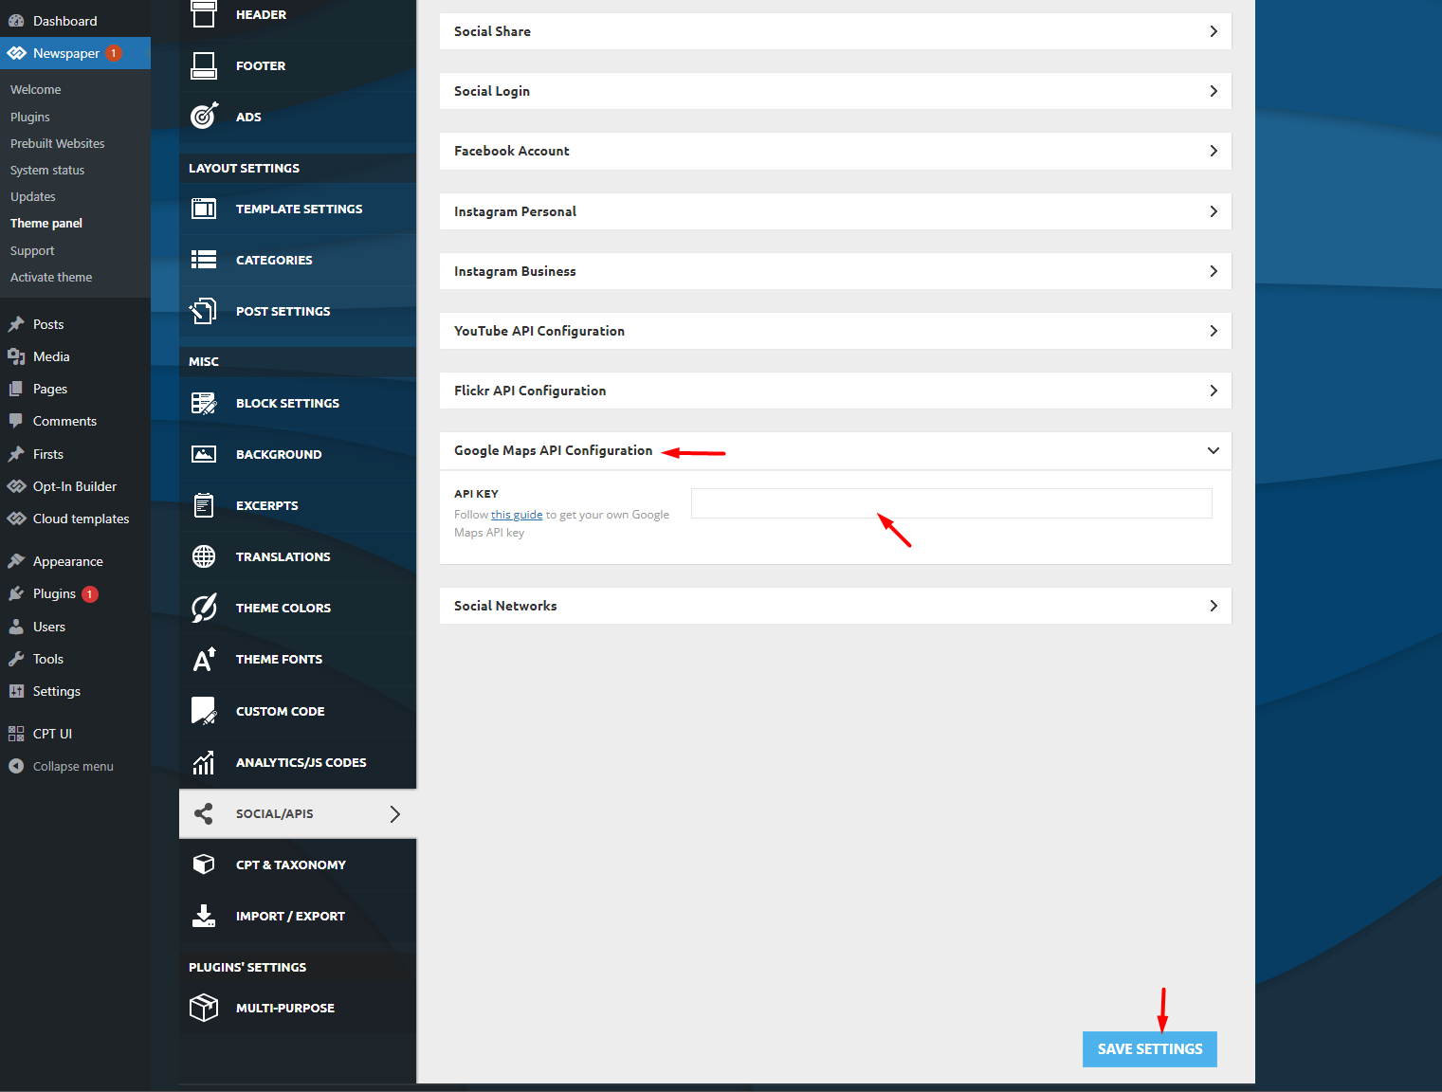Screen dimensions: 1442x1092
Task: Click the Comments bubble icon
Action: tap(16, 421)
